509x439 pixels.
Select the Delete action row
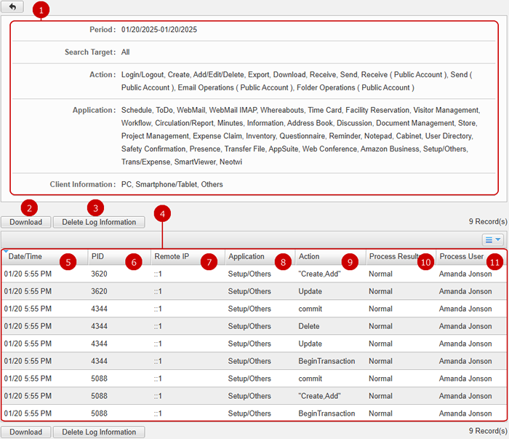[254, 326]
